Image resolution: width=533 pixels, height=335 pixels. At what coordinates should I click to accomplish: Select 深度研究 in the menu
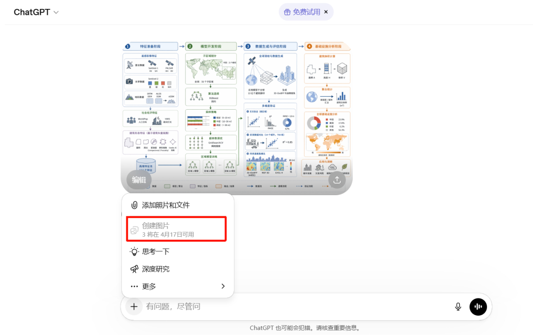click(x=156, y=269)
